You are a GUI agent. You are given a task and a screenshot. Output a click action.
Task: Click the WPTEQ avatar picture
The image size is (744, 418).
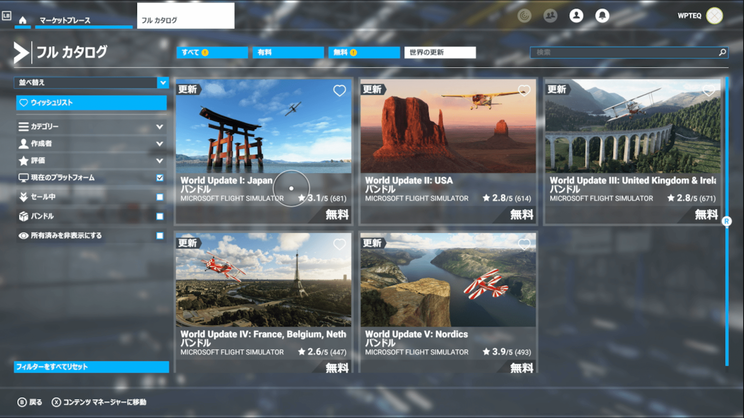coord(714,15)
